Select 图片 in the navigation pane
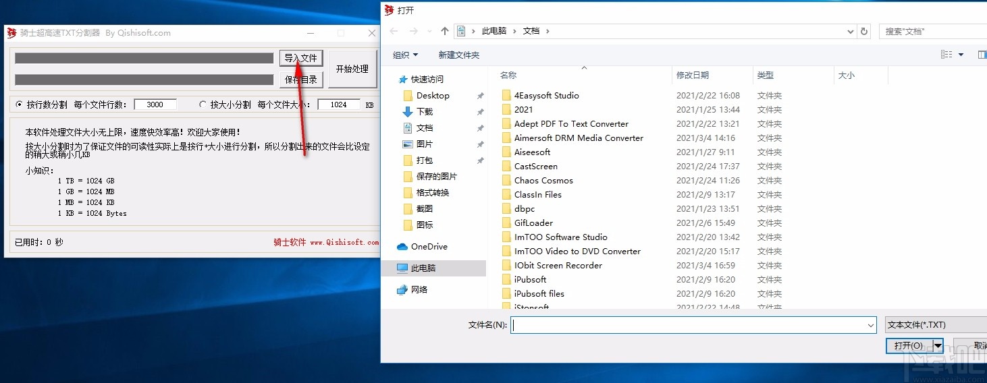Screen dimensions: 987x383 [425, 144]
